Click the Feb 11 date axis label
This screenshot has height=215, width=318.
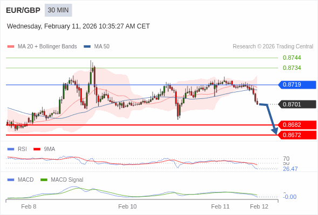click(x=220, y=206)
